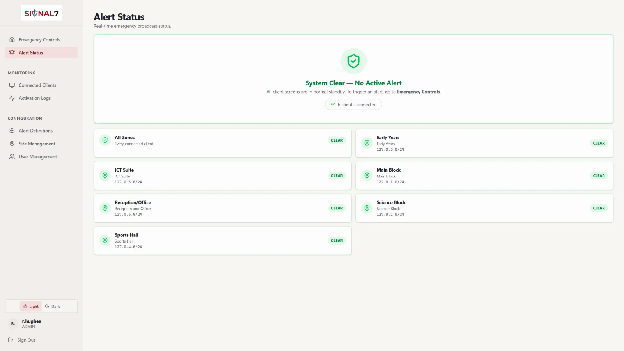Viewport: 624px width, 351px height.
Task: Switch to Dark theme
Action: click(x=53, y=307)
